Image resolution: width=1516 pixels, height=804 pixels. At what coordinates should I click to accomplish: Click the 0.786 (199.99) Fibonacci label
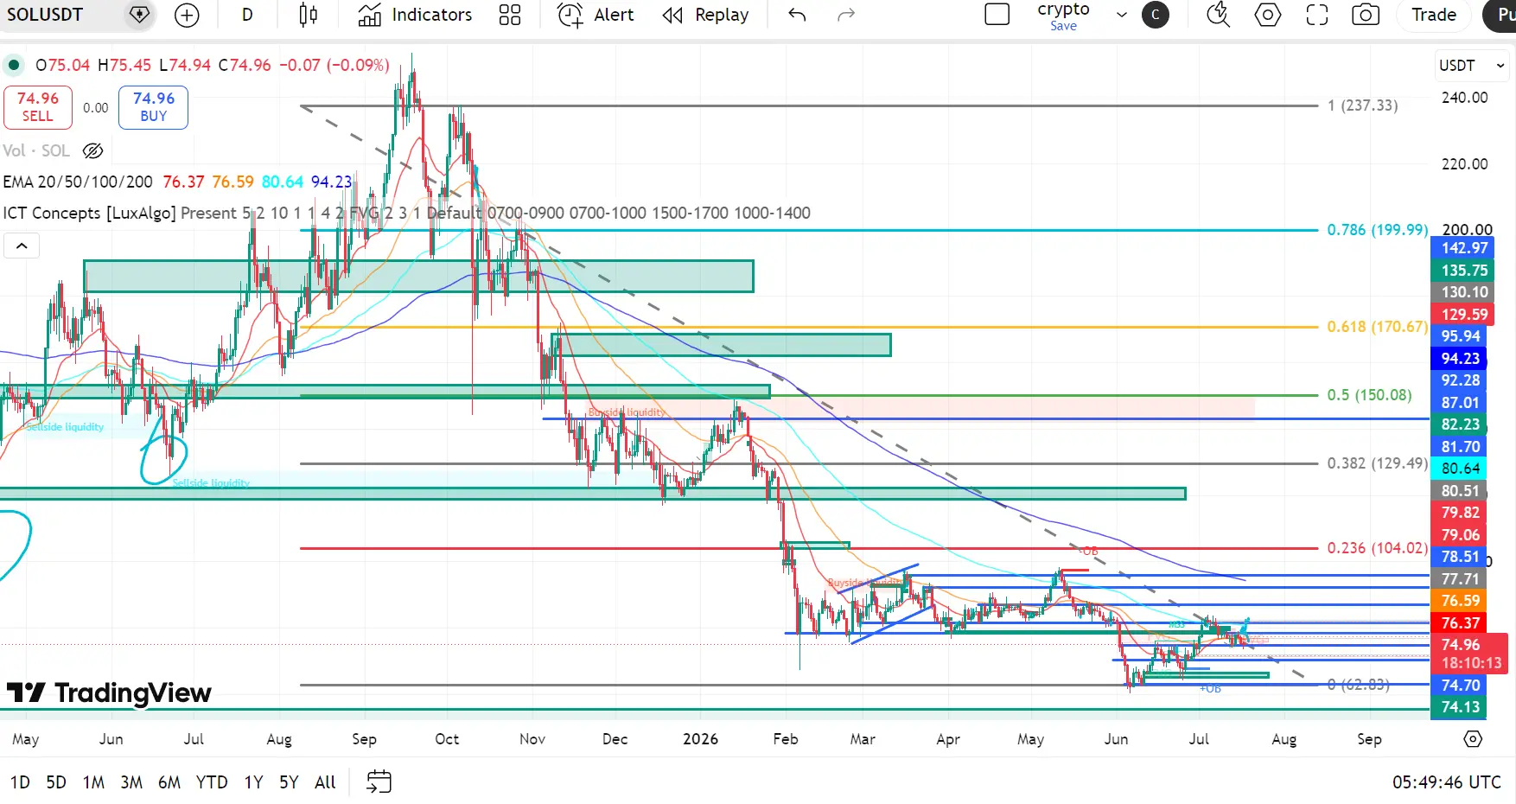coord(1378,230)
